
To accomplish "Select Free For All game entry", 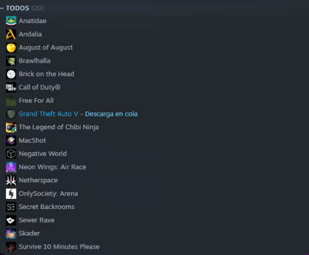I will [36, 100].
